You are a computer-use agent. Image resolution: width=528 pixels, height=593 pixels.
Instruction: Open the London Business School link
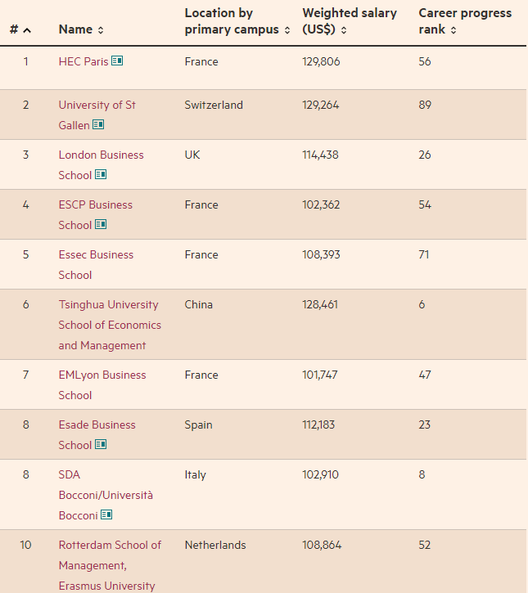pos(101,155)
